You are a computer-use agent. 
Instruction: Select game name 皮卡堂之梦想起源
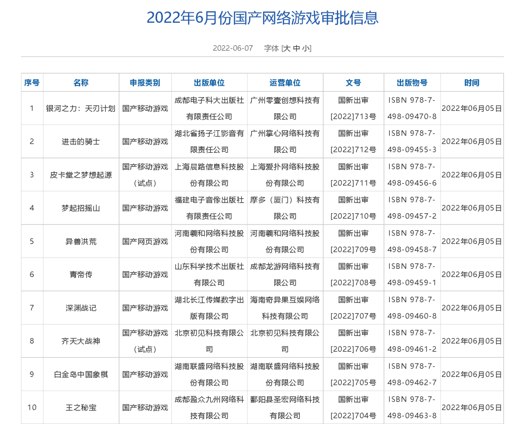pyautogui.click(x=81, y=175)
